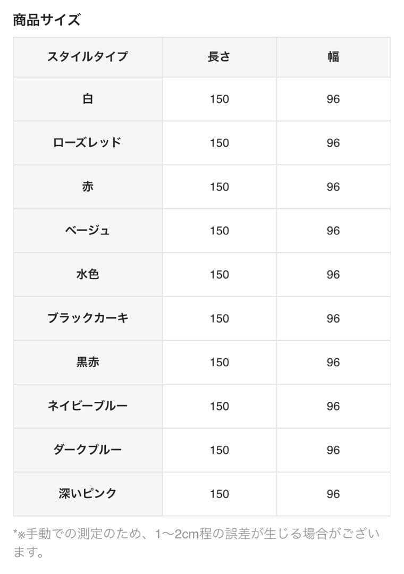Click the width value 96 for 赤
The image size is (404, 574).
[333, 187]
